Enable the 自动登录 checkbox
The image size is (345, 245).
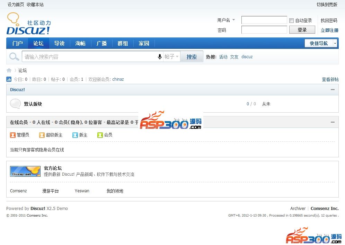(292, 20)
